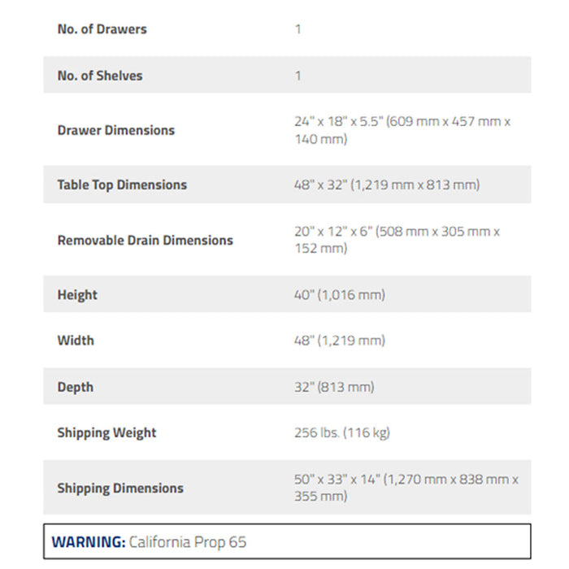Viewport: 569px width, 569px height.
Task: Click the Height row label
Action: click(x=77, y=294)
